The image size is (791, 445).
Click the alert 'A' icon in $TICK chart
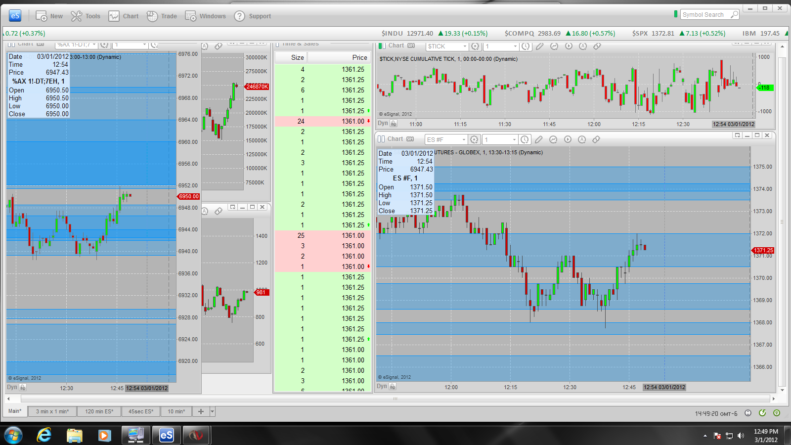pyautogui.click(x=583, y=46)
